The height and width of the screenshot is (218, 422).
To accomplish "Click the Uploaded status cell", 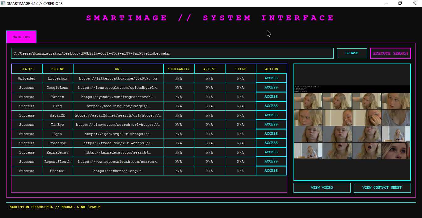I will (x=27, y=78).
